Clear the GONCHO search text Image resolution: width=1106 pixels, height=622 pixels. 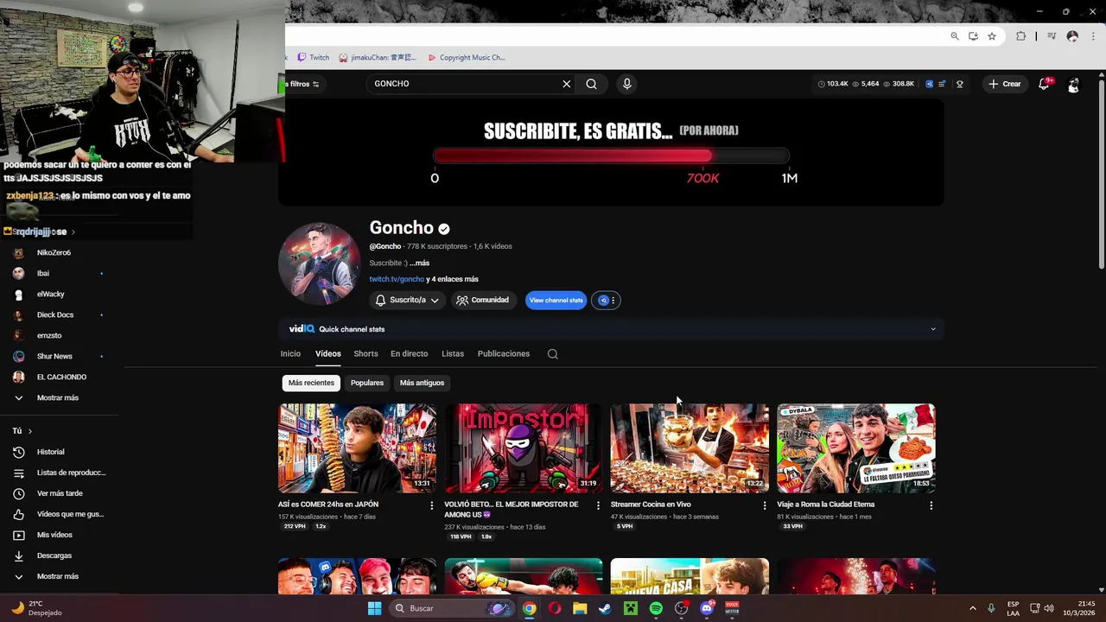[566, 84]
